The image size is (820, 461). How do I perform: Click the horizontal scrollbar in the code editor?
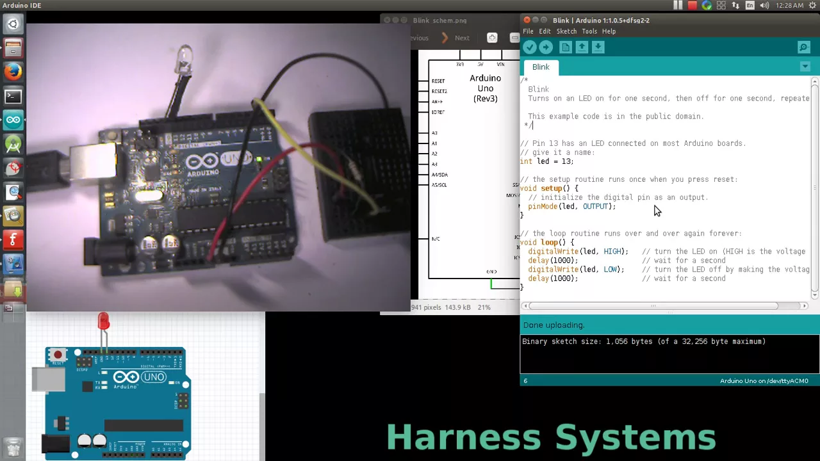653,306
